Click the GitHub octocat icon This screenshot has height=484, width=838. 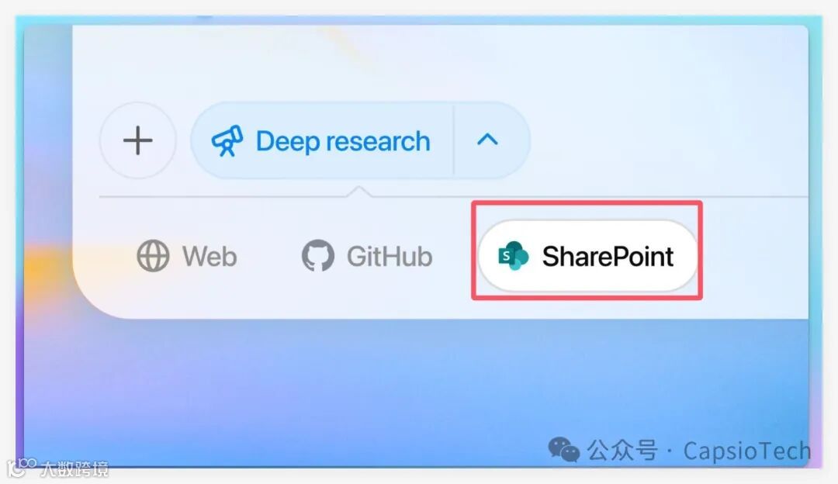[318, 256]
